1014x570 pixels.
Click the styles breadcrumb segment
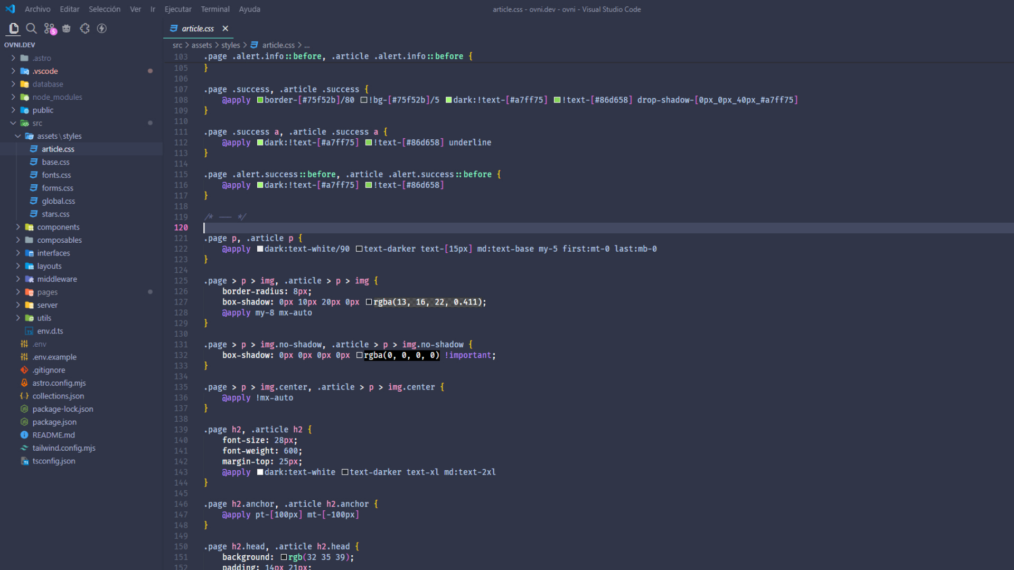click(x=231, y=45)
